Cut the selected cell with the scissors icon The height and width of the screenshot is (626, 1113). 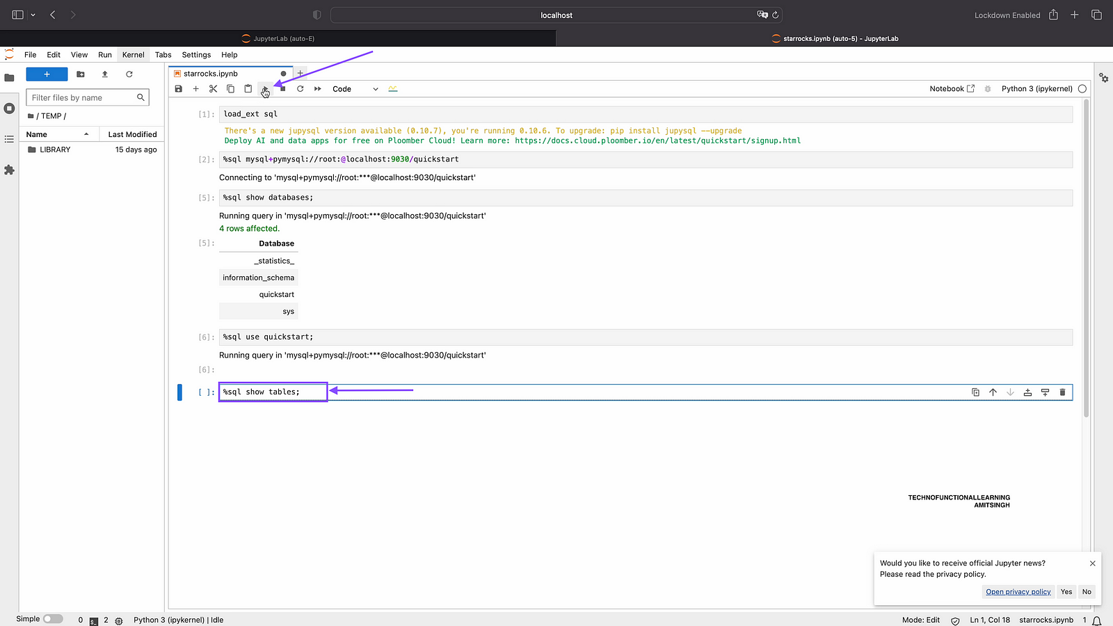tap(213, 89)
